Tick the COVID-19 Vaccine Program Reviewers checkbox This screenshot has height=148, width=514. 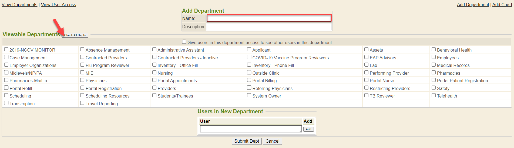249,57
